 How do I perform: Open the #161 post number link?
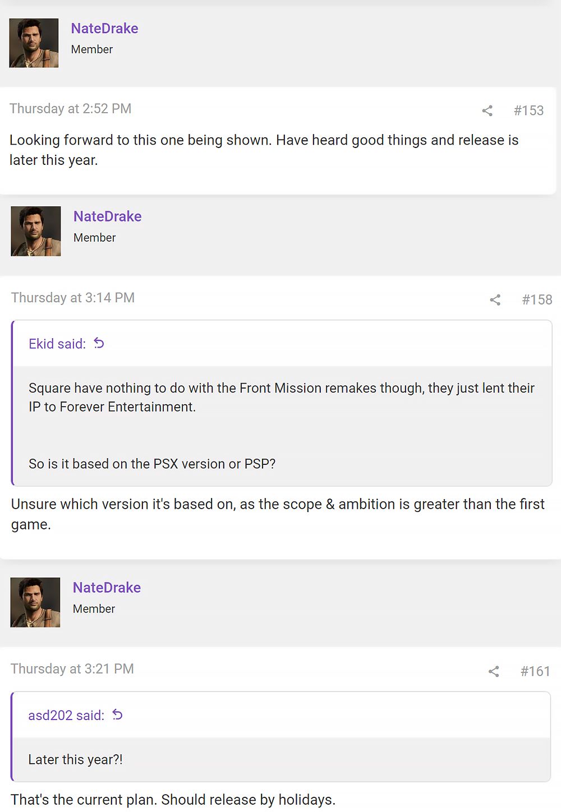click(x=535, y=671)
